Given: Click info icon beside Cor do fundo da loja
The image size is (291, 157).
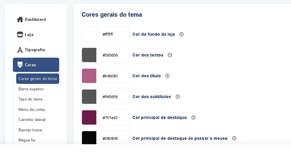Looking at the screenshot, I should pyautogui.click(x=181, y=34).
